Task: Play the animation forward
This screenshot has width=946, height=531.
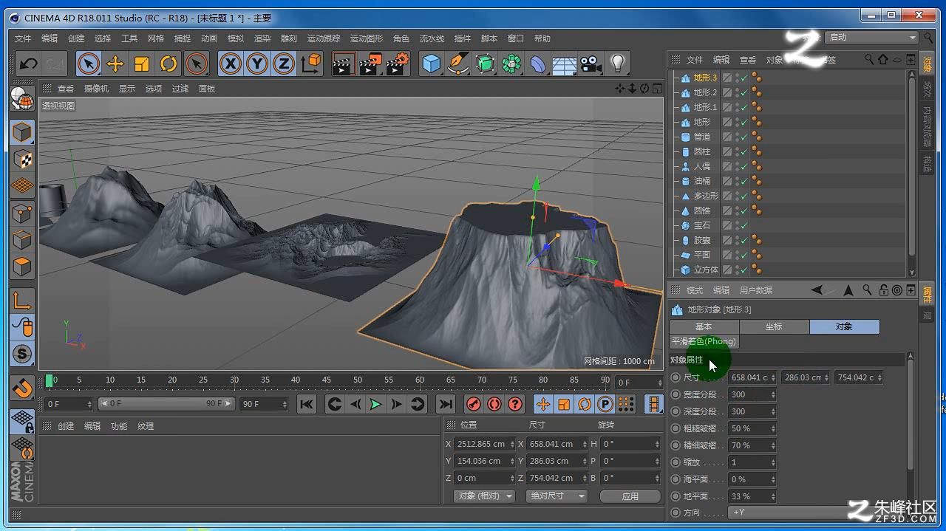Action: pyautogui.click(x=375, y=404)
